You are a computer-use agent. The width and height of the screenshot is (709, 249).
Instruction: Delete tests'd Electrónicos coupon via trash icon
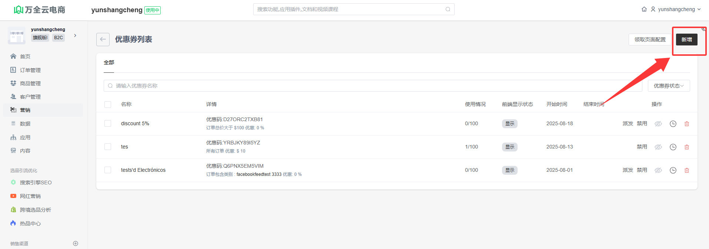pyautogui.click(x=687, y=170)
